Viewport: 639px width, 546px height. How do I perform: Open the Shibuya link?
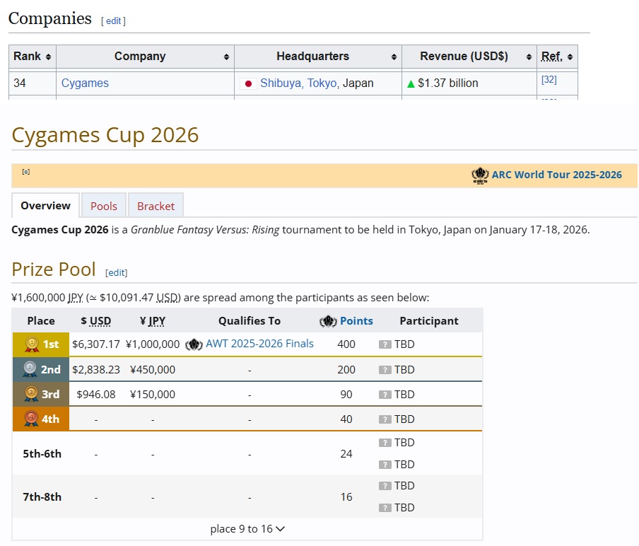(281, 83)
